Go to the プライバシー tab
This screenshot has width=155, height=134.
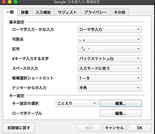point(96,12)
